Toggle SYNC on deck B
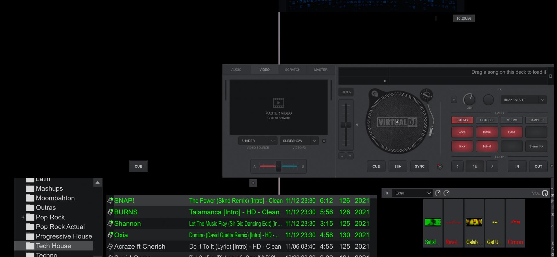This screenshot has height=257, width=557. click(419, 166)
